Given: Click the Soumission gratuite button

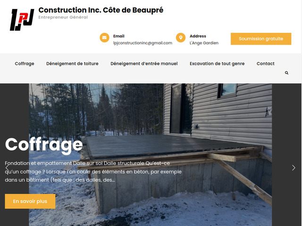Looking at the screenshot, I should coord(261,39).
